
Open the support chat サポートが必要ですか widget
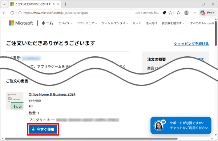coord(181,125)
